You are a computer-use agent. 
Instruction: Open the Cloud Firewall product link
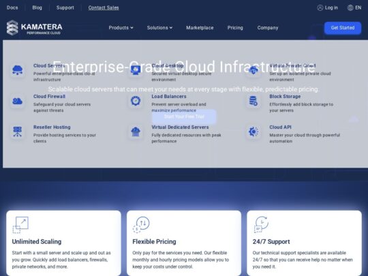[49, 97]
